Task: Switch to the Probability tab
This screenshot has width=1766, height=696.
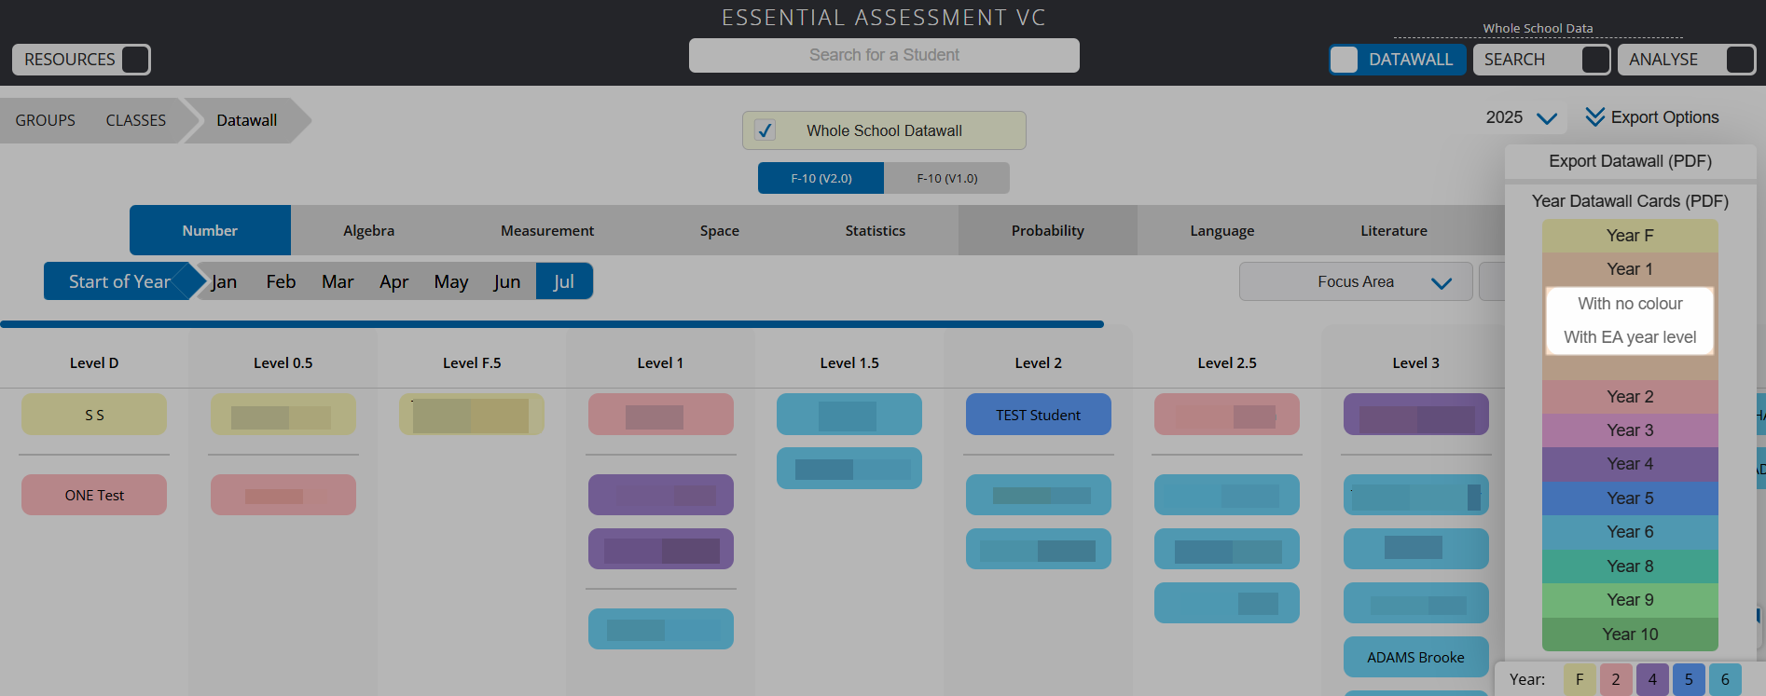Action: tap(1048, 230)
